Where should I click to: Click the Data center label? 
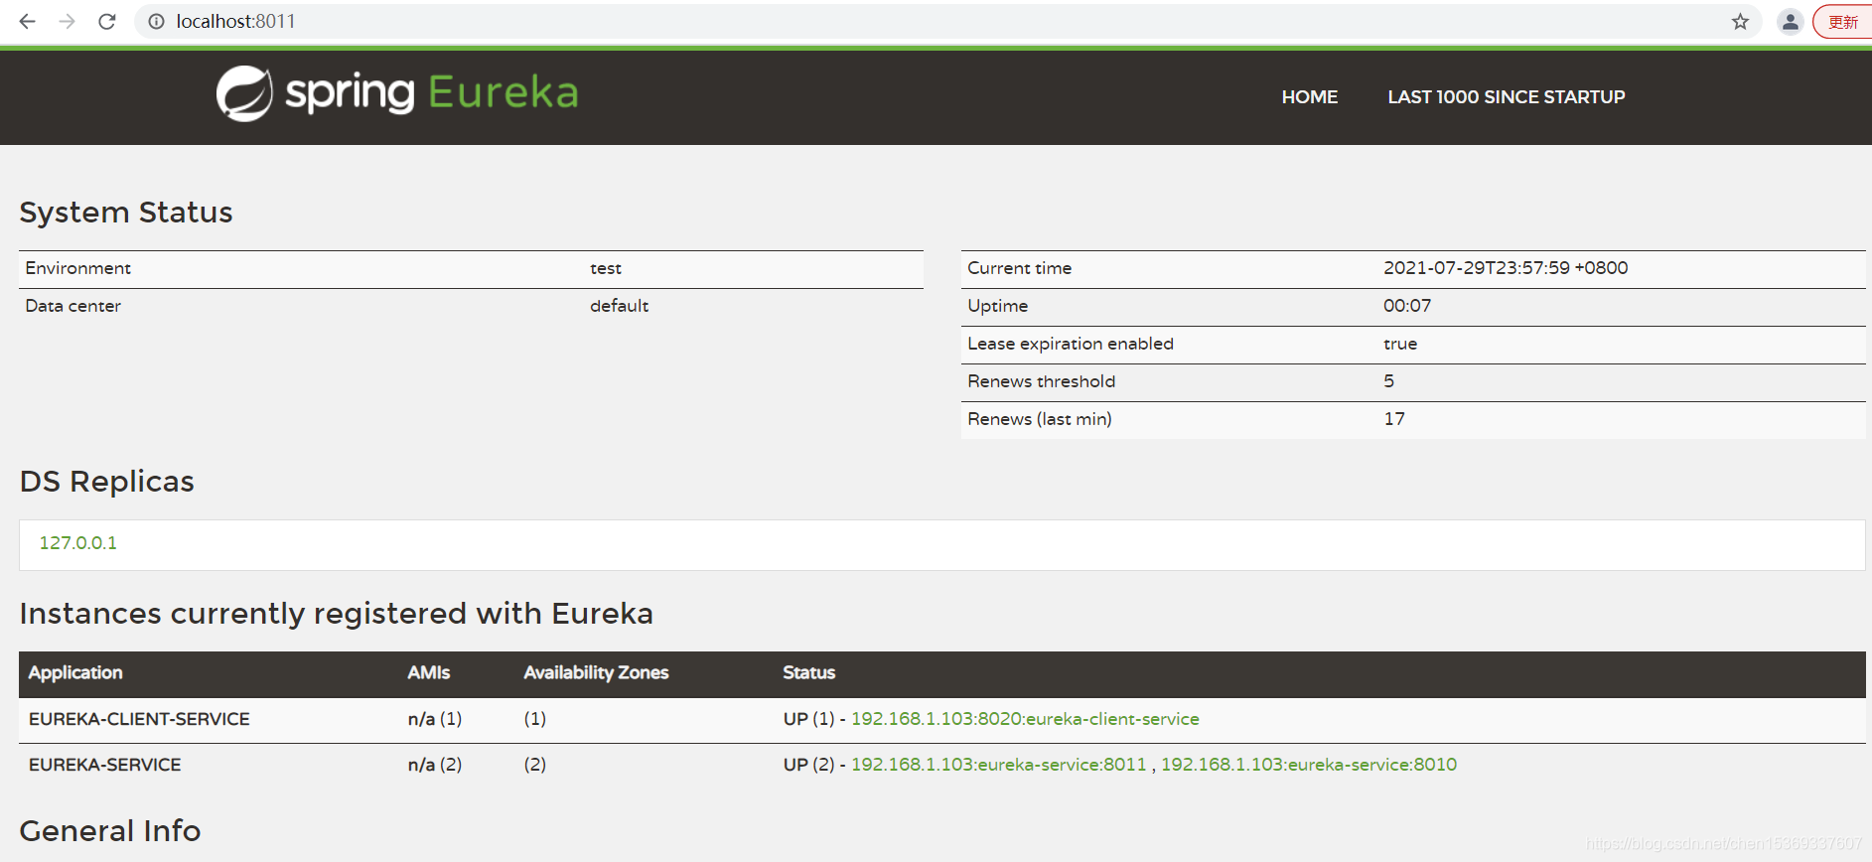[72, 306]
